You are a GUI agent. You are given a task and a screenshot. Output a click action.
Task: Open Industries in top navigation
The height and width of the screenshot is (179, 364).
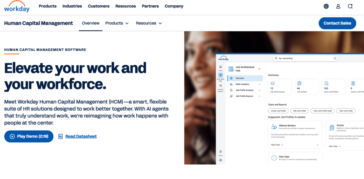point(72,6)
